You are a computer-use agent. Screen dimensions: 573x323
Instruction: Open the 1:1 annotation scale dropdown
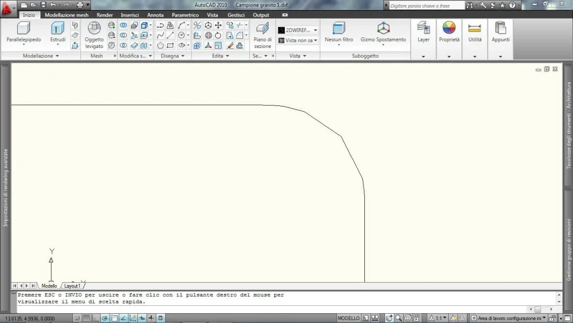[438, 318]
